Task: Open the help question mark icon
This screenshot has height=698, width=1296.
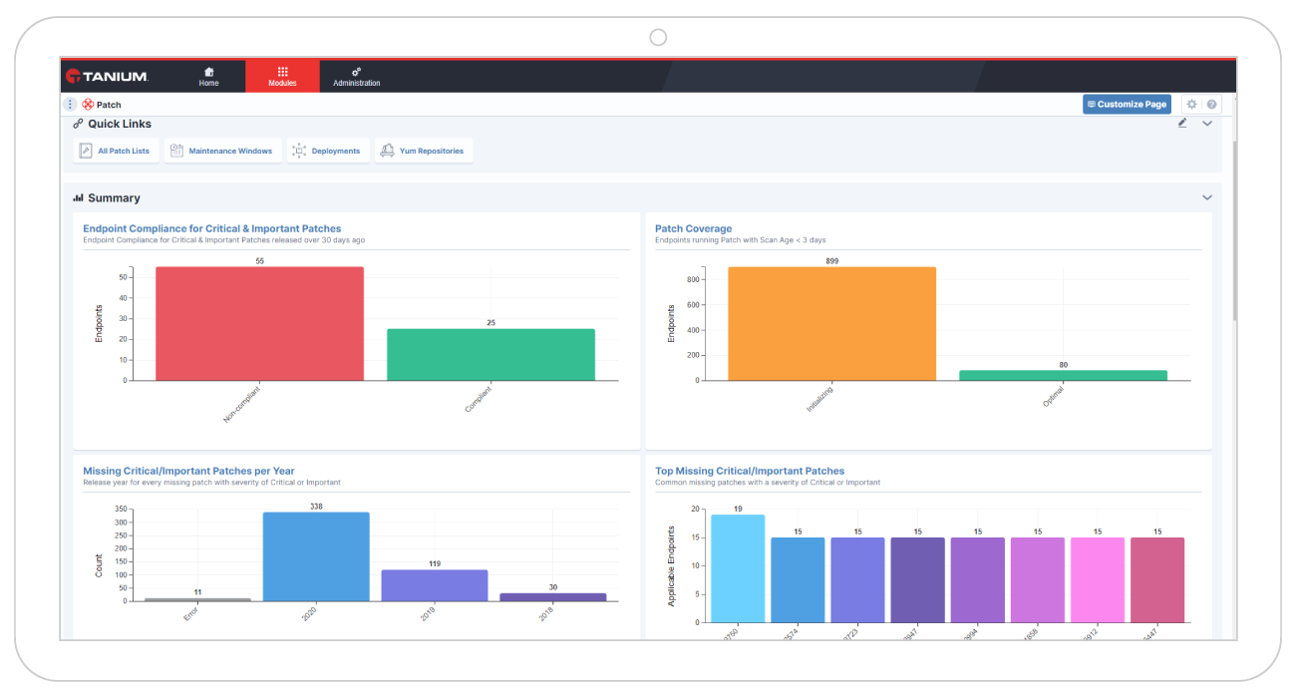Action: (x=1211, y=105)
